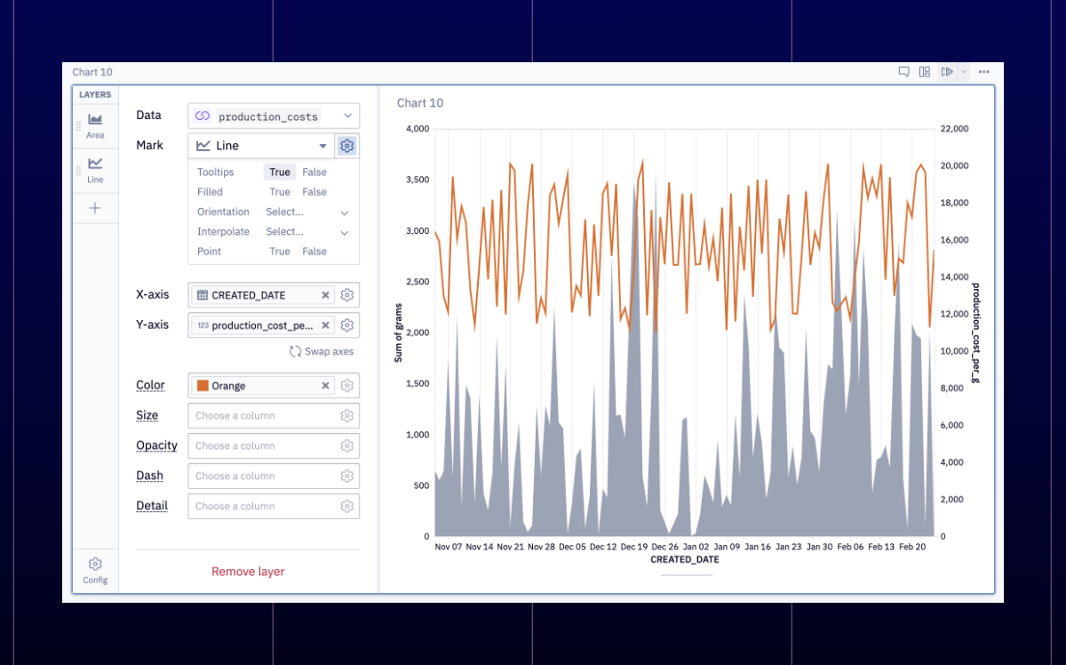The height and width of the screenshot is (665, 1066).
Task: Set Tooltips to False
Action: (x=314, y=172)
